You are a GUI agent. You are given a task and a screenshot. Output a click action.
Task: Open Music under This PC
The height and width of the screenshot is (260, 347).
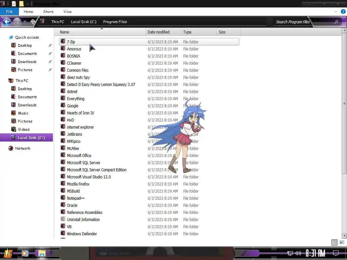23,113
